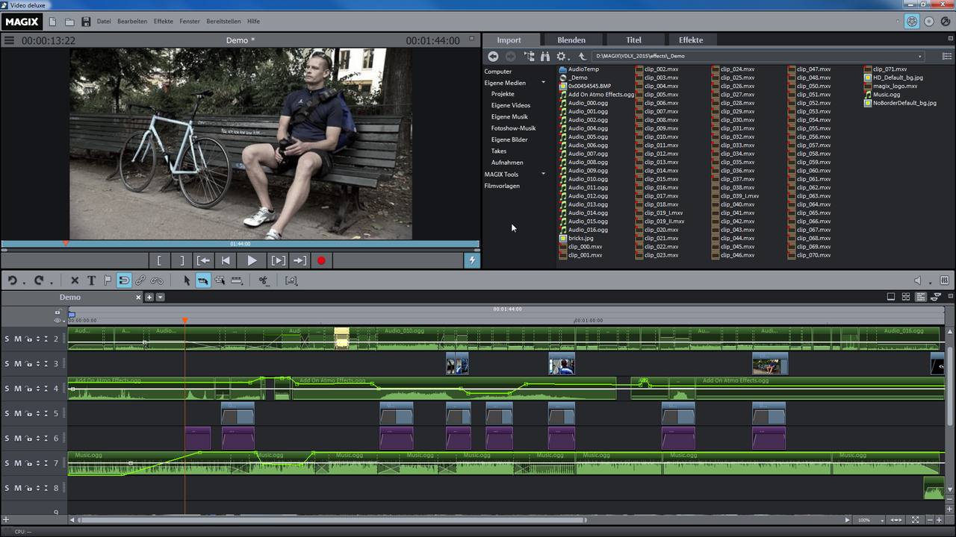Solo track 4 using the S button
This screenshot has width=956, height=537.
tap(7, 389)
